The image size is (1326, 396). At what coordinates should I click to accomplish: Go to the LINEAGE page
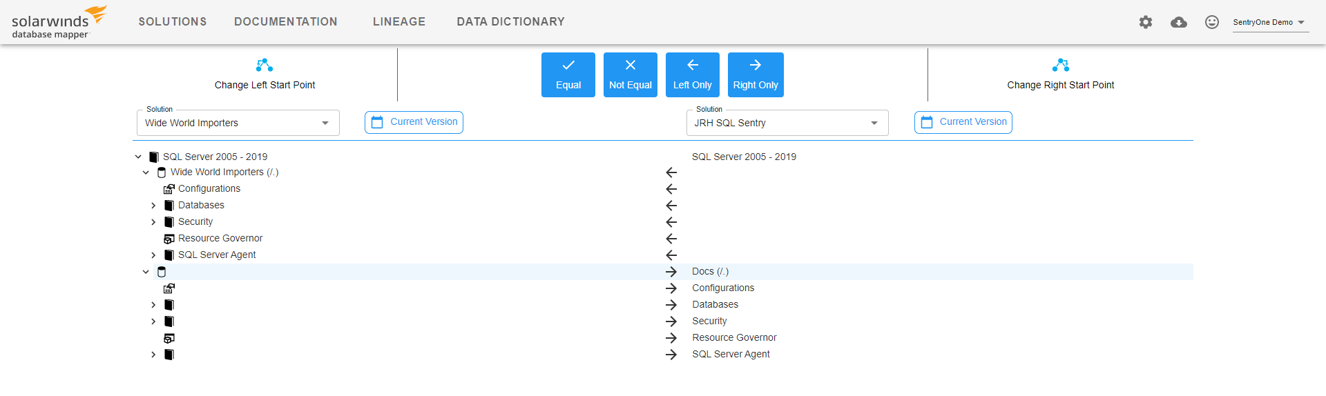(x=399, y=22)
